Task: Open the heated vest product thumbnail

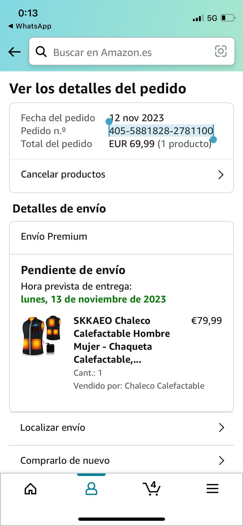Action: tap(41, 336)
